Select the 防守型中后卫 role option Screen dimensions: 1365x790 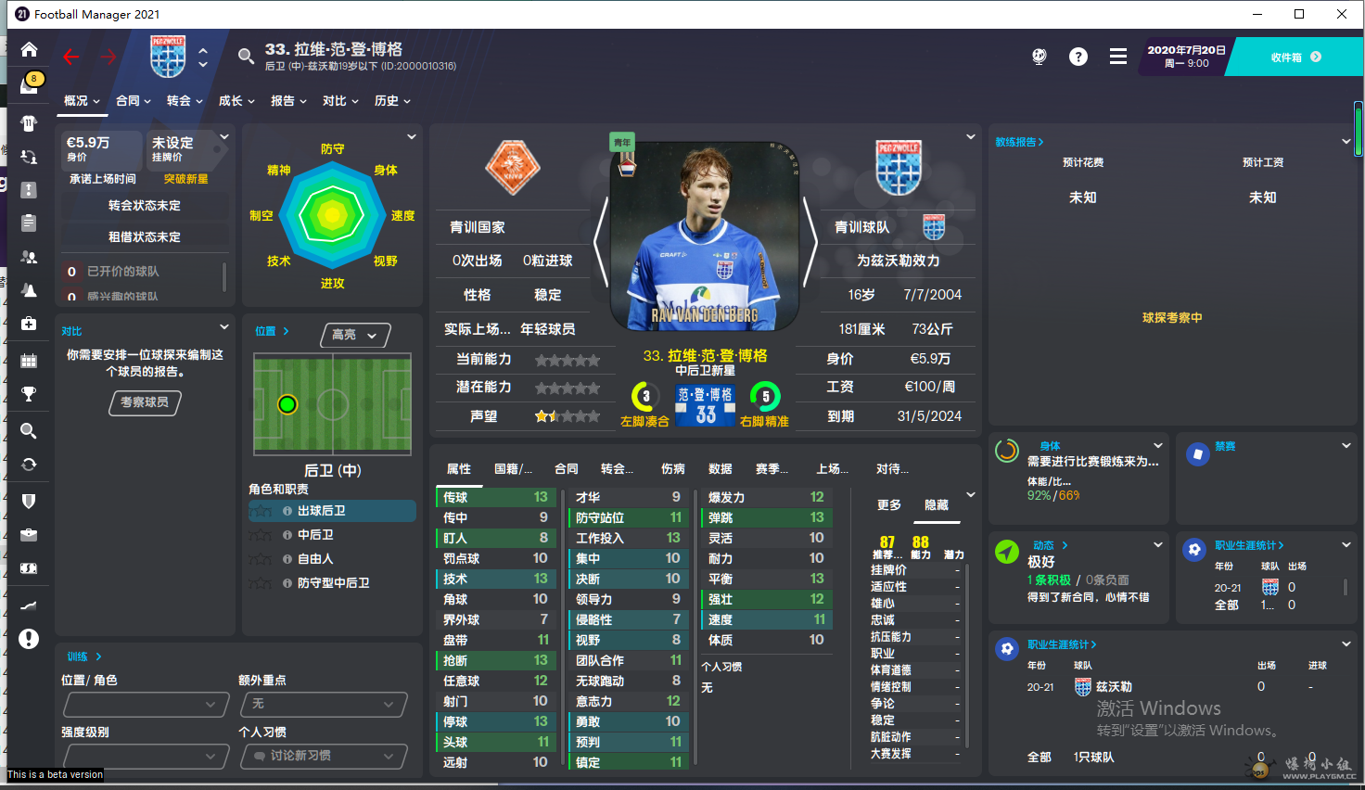coord(332,583)
